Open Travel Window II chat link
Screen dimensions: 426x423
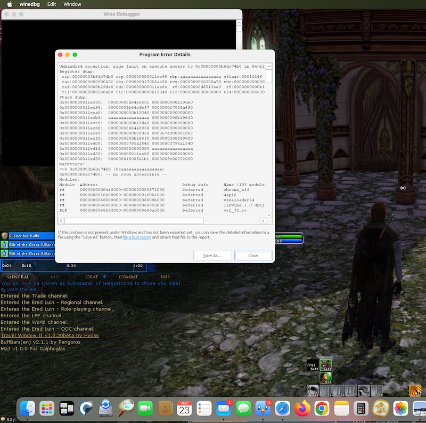pos(50,336)
